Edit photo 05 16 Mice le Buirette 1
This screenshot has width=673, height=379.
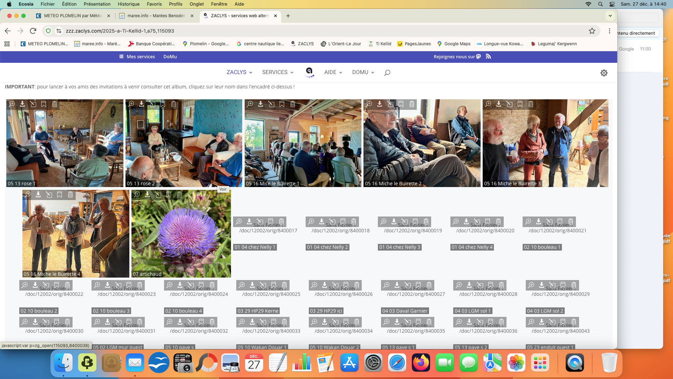pyautogui.click(x=271, y=104)
